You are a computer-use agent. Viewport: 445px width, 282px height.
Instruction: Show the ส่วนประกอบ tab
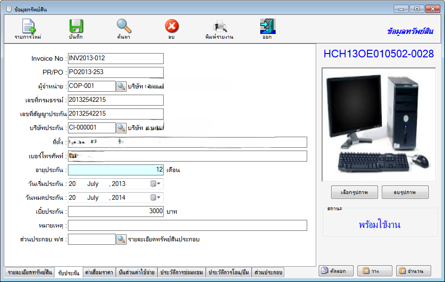point(268,272)
